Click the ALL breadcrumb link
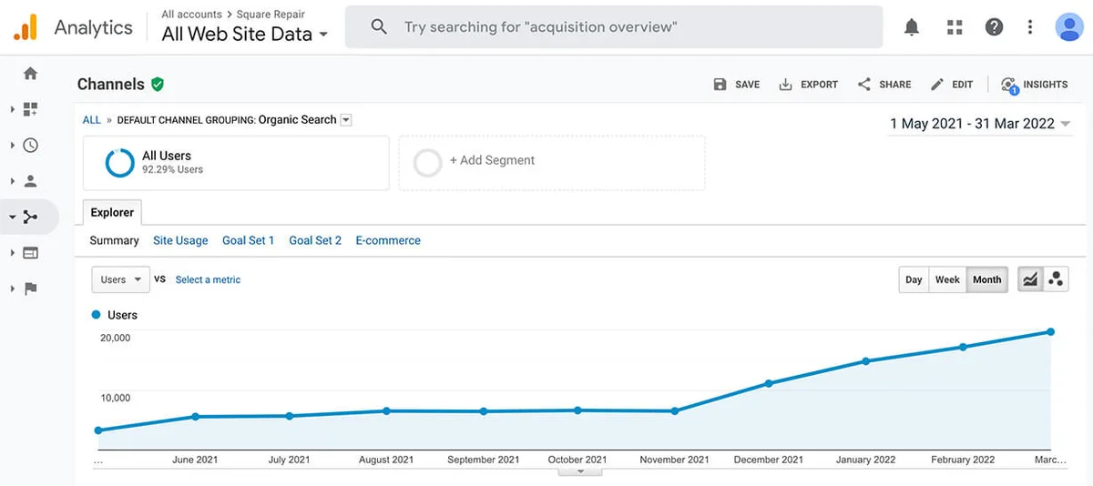The height and width of the screenshot is (486, 1093). (92, 120)
